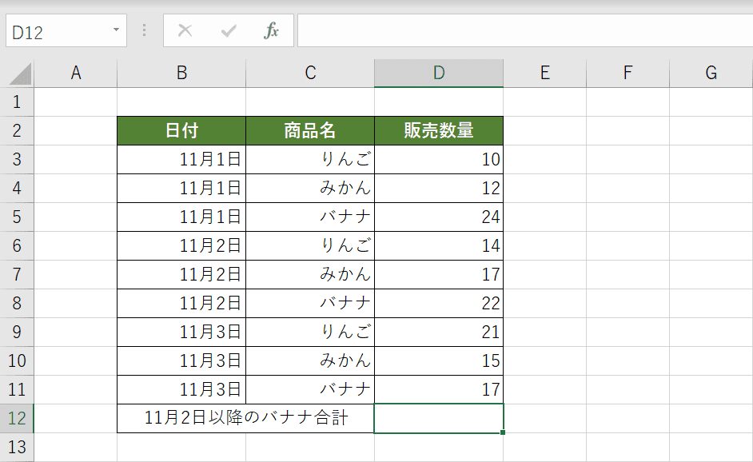Select column C header
This screenshot has height=462, width=753.
click(310, 73)
